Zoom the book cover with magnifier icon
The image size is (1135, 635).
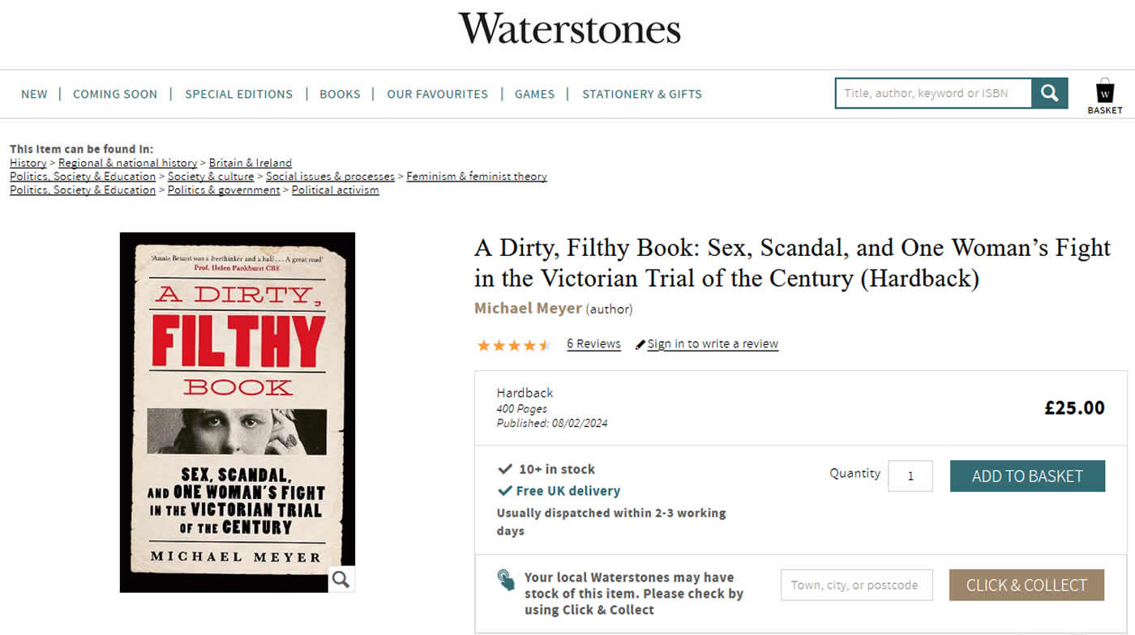point(341,578)
